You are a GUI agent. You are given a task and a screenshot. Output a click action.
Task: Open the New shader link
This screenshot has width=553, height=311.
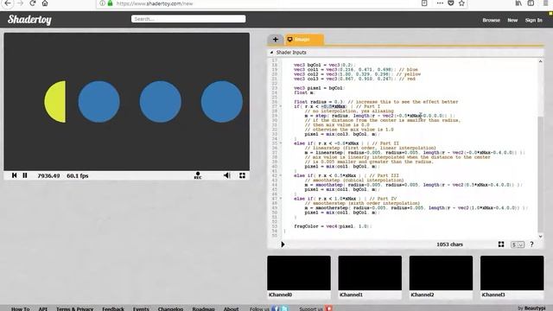point(512,20)
